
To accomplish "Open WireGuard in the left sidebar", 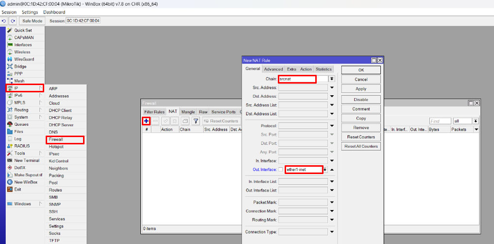I will [x=24, y=59].
